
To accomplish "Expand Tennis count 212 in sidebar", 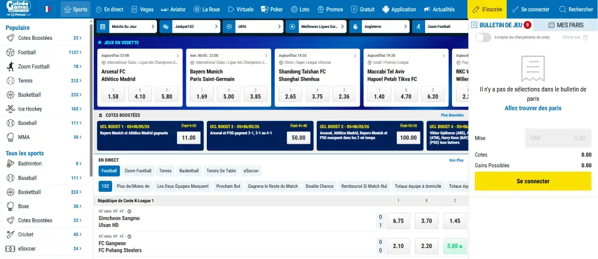I will (x=76, y=81).
